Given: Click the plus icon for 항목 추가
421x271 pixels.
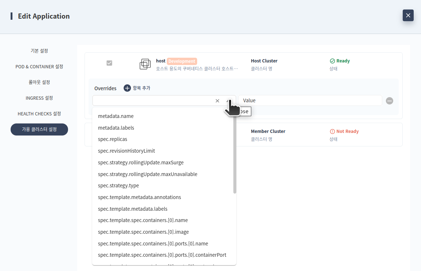Looking at the screenshot, I should (x=127, y=88).
